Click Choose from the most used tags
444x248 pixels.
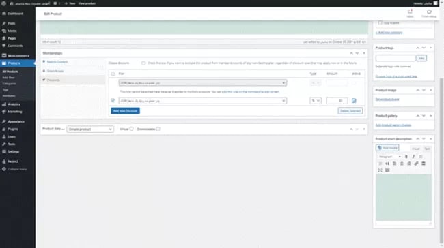[396, 76]
